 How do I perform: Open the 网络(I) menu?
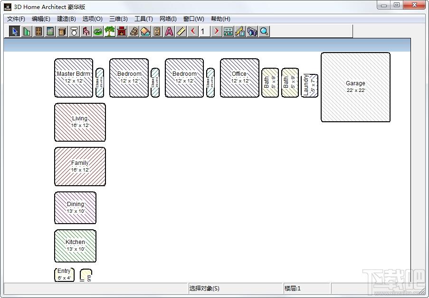click(x=168, y=19)
